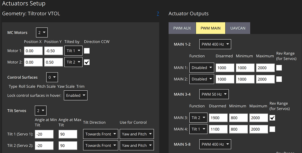Click MAIN 4 Minimum value field
This screenshot has width=302, height=153.
coord(238,129)
